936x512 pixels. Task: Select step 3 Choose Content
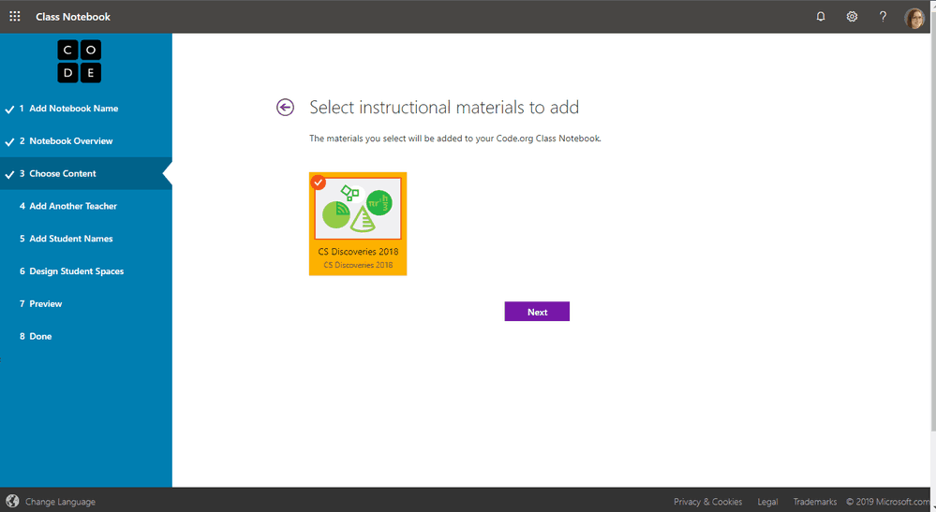point(62,174)
